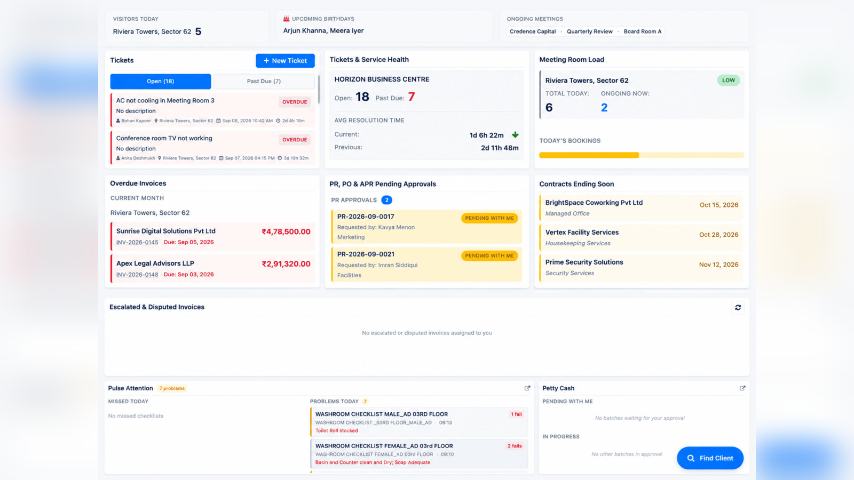Open BrightSpace Coworking Pvt Ltd contract
Image resolution: width=854 pixels, height=480 pixels.
pos(642,208)
